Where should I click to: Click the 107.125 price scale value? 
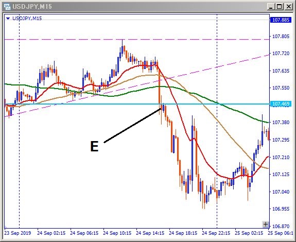coord(281,175)
